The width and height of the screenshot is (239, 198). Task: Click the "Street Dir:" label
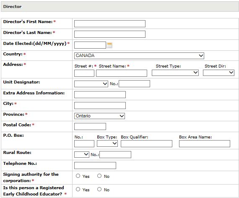[215, 66]
